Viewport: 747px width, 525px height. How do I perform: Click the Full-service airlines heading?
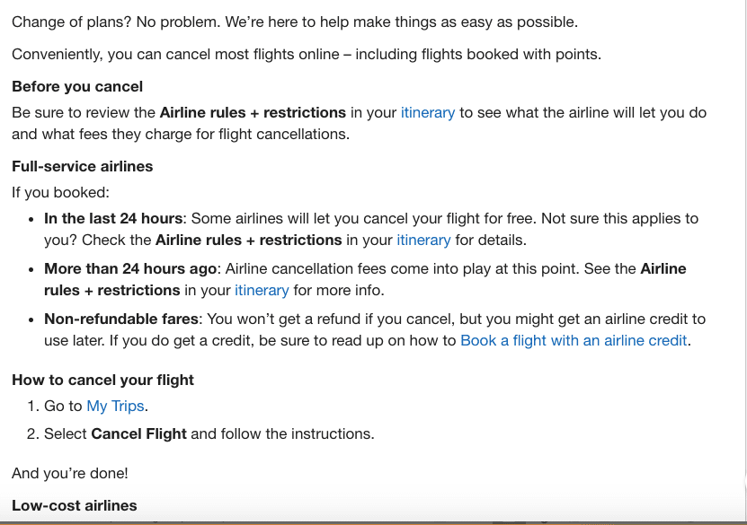(x=83, y=166)
